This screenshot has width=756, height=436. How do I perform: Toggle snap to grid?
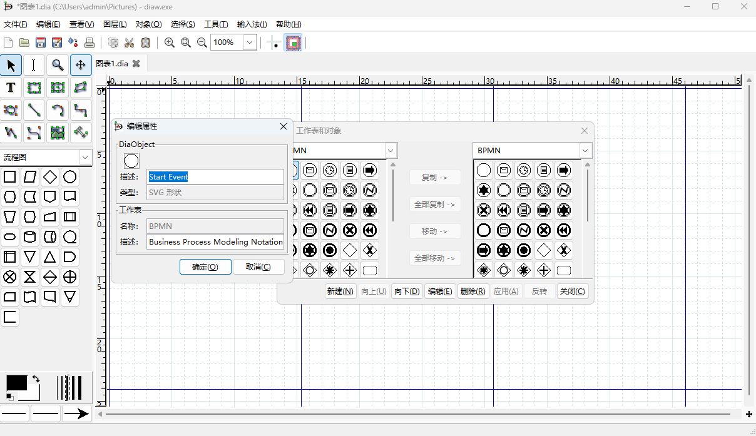pyautogui.click(x=273, y=43)
